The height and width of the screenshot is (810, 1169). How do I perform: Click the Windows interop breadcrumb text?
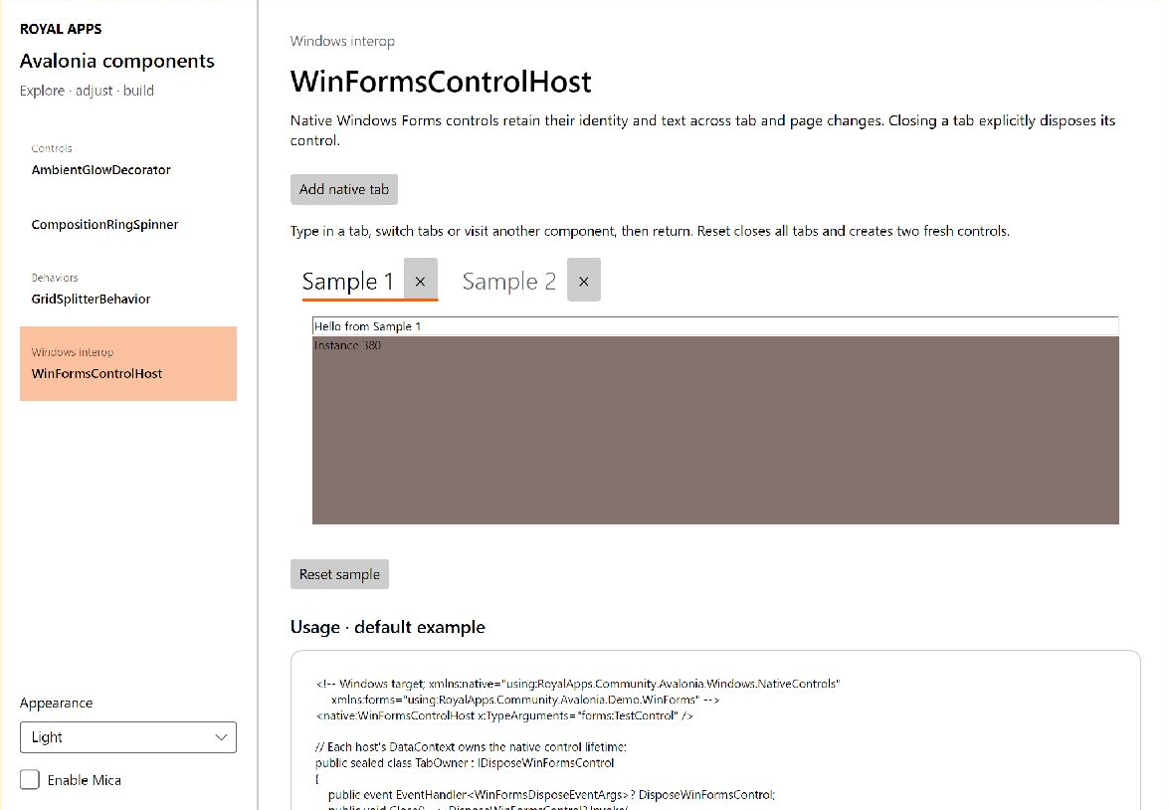click(x=342, y=41)
